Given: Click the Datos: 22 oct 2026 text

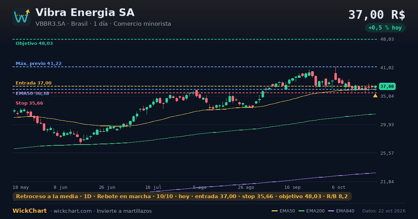Looking at the screenshot, I should pos(384,211).
